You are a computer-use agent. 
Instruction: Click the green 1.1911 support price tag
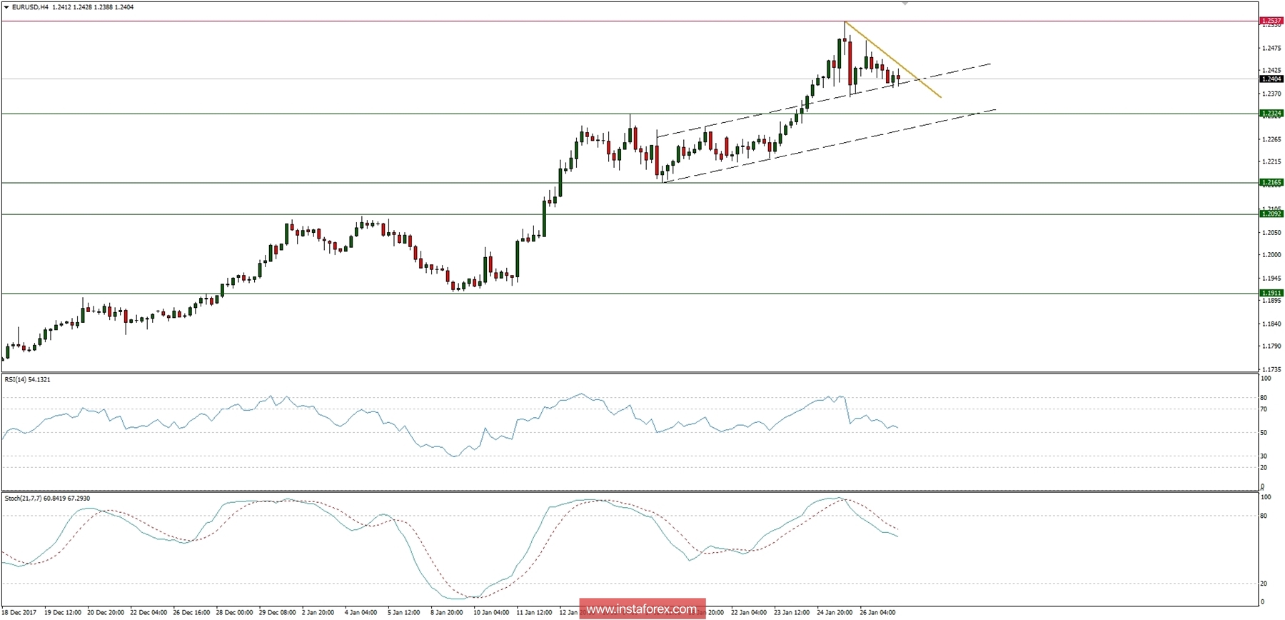pos(1271,293)
